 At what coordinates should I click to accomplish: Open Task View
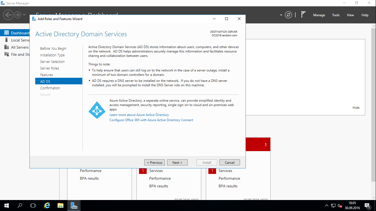33,206
